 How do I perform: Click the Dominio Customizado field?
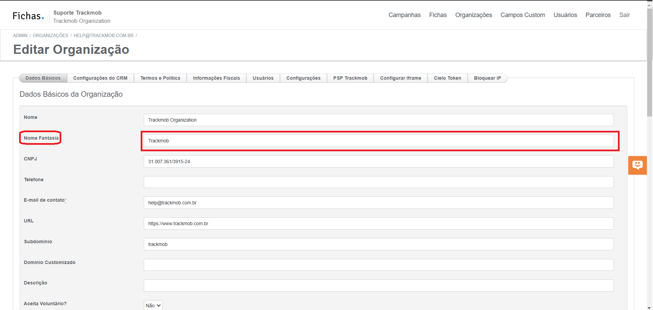378,265
